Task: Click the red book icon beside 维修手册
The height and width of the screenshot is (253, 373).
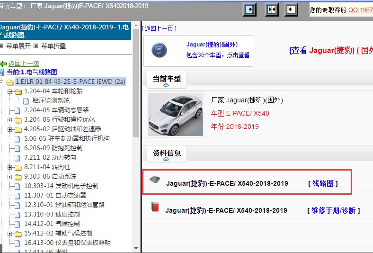Action: [155, 207]
